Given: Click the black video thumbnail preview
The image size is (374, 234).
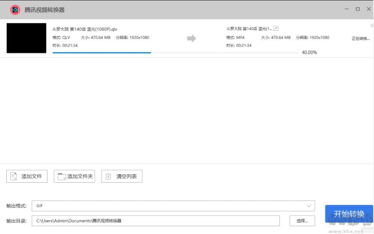Looking at the screenshot, I should click(x=26, y=38).
